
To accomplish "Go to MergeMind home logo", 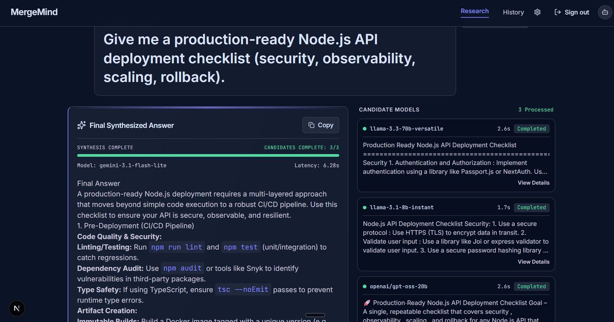I will coord(34,12).
